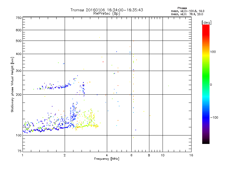Screen dimensions: 225x169
Task: Click the y-axis tick label '200'
Action: (19, 95)
